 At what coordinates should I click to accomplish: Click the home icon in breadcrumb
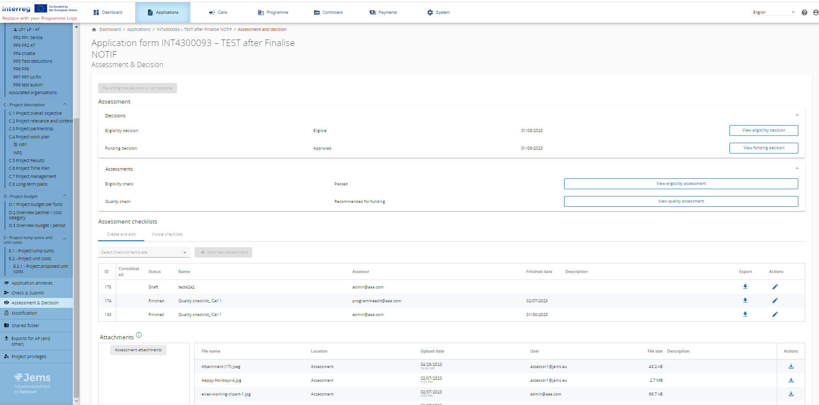pos(94,30)
